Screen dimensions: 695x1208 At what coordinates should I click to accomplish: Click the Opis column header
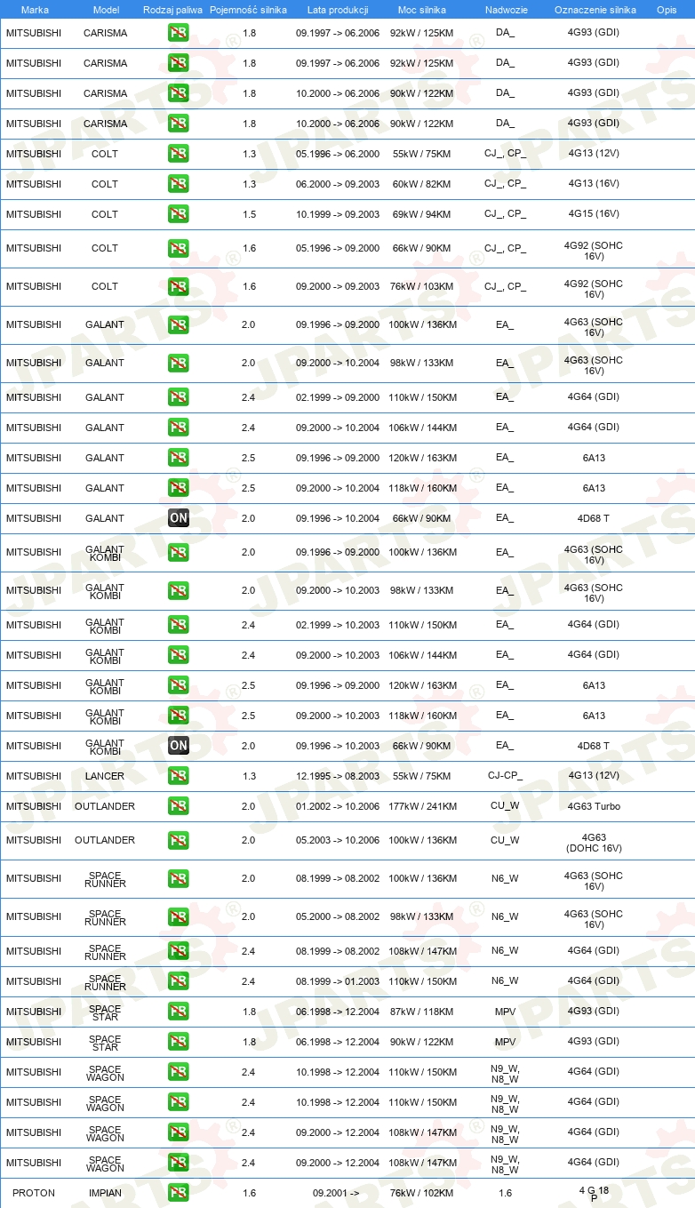tap(666, 10)
